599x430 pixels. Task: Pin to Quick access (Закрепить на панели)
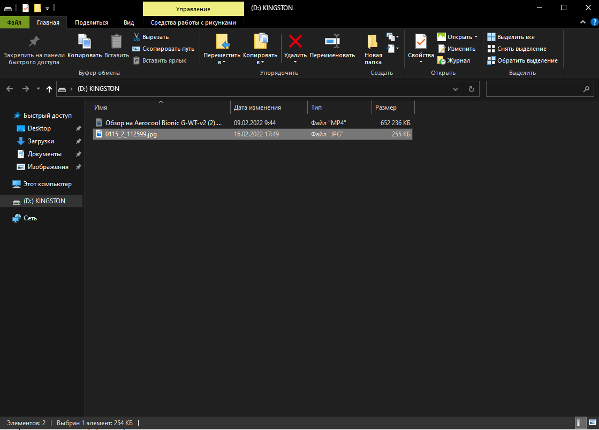pyautogui.click(x=34, y=50)
